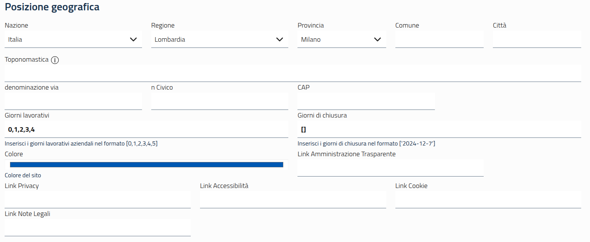590x242 pixels.
Task: Click the chevron arrow in Regione
Action: [x=280, y=39]
